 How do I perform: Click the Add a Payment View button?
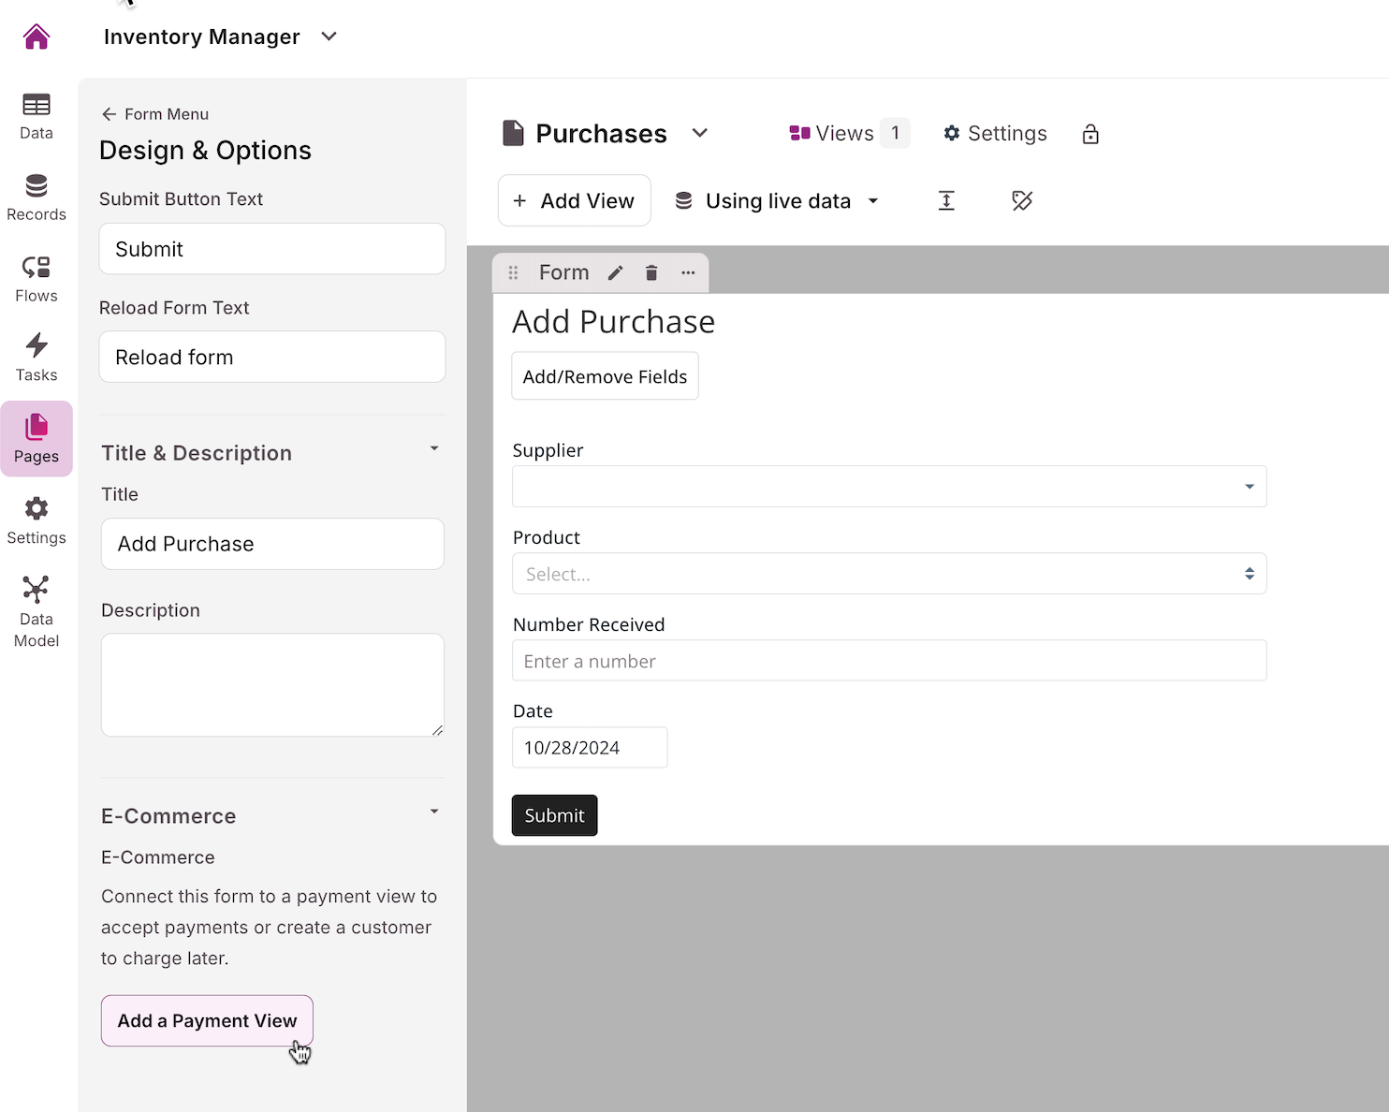[x=207, y=1020]
